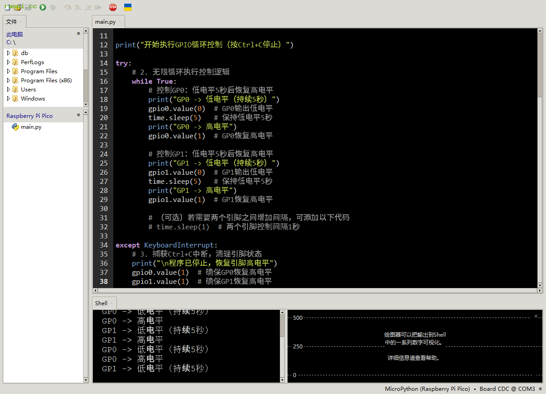The image size is (546, 394).
Task: Click the green Run current script button
Action: tap(43, 7)
